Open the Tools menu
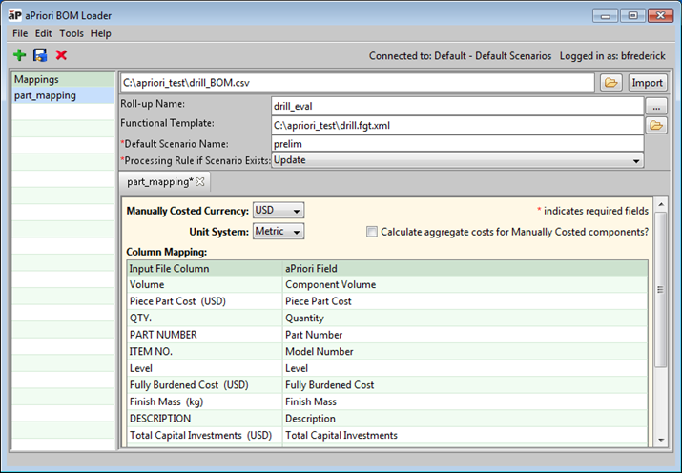Image resolution: width=682 pixels, height=473 pixels. (x=72, y=33)
